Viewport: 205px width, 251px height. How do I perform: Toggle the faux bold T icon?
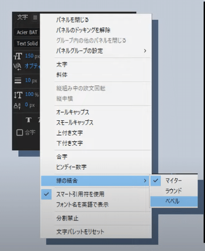(29, 120)
